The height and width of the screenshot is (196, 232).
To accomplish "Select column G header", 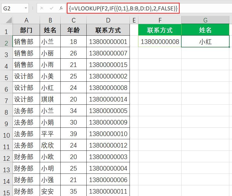I will coord(205,20).
